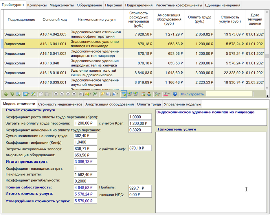Click the filter text input field
270x215 pixels.
click(229, 94)
